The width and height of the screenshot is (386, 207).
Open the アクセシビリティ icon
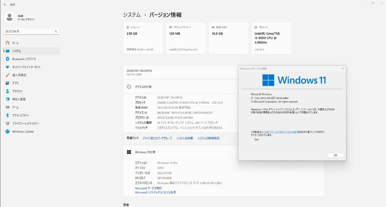pyautogui.click(x=8, y=115)
